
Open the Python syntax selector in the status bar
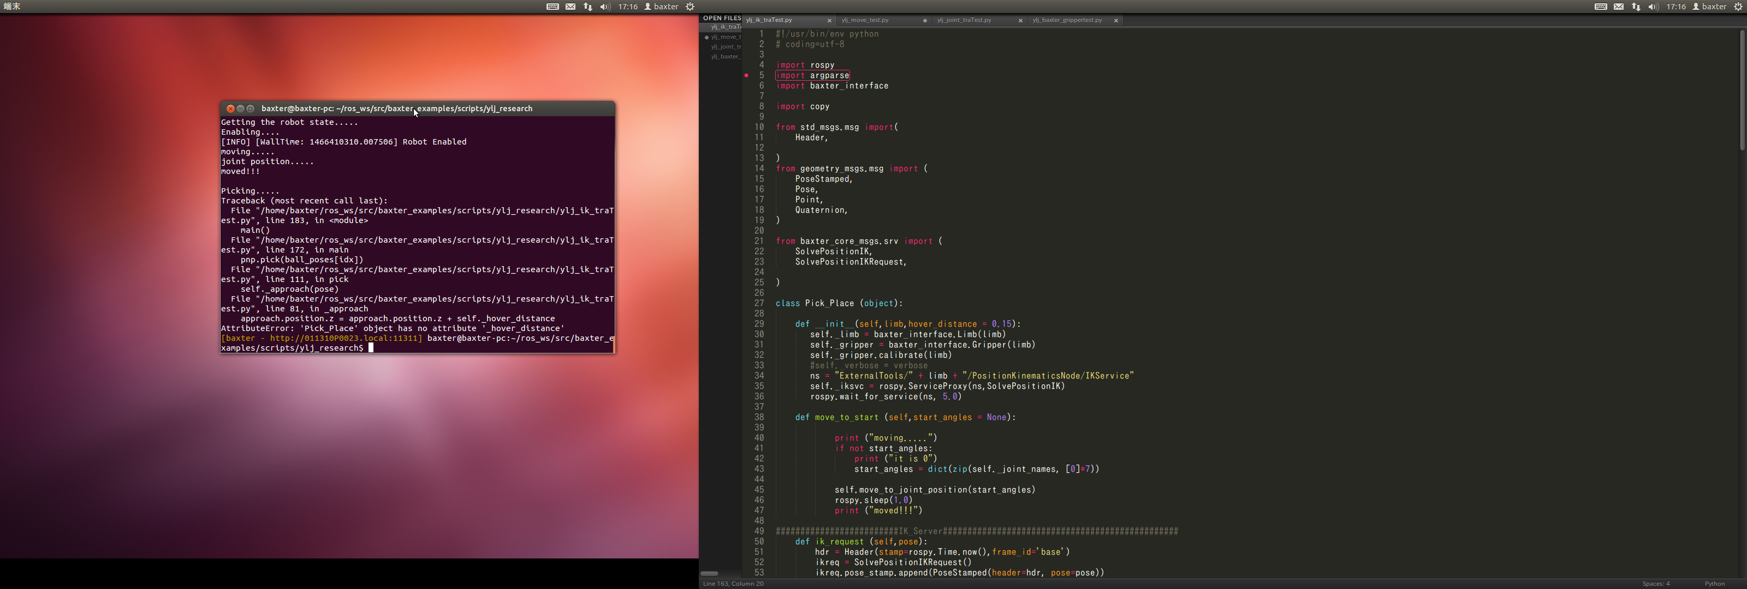click(x=1714, y=584)
